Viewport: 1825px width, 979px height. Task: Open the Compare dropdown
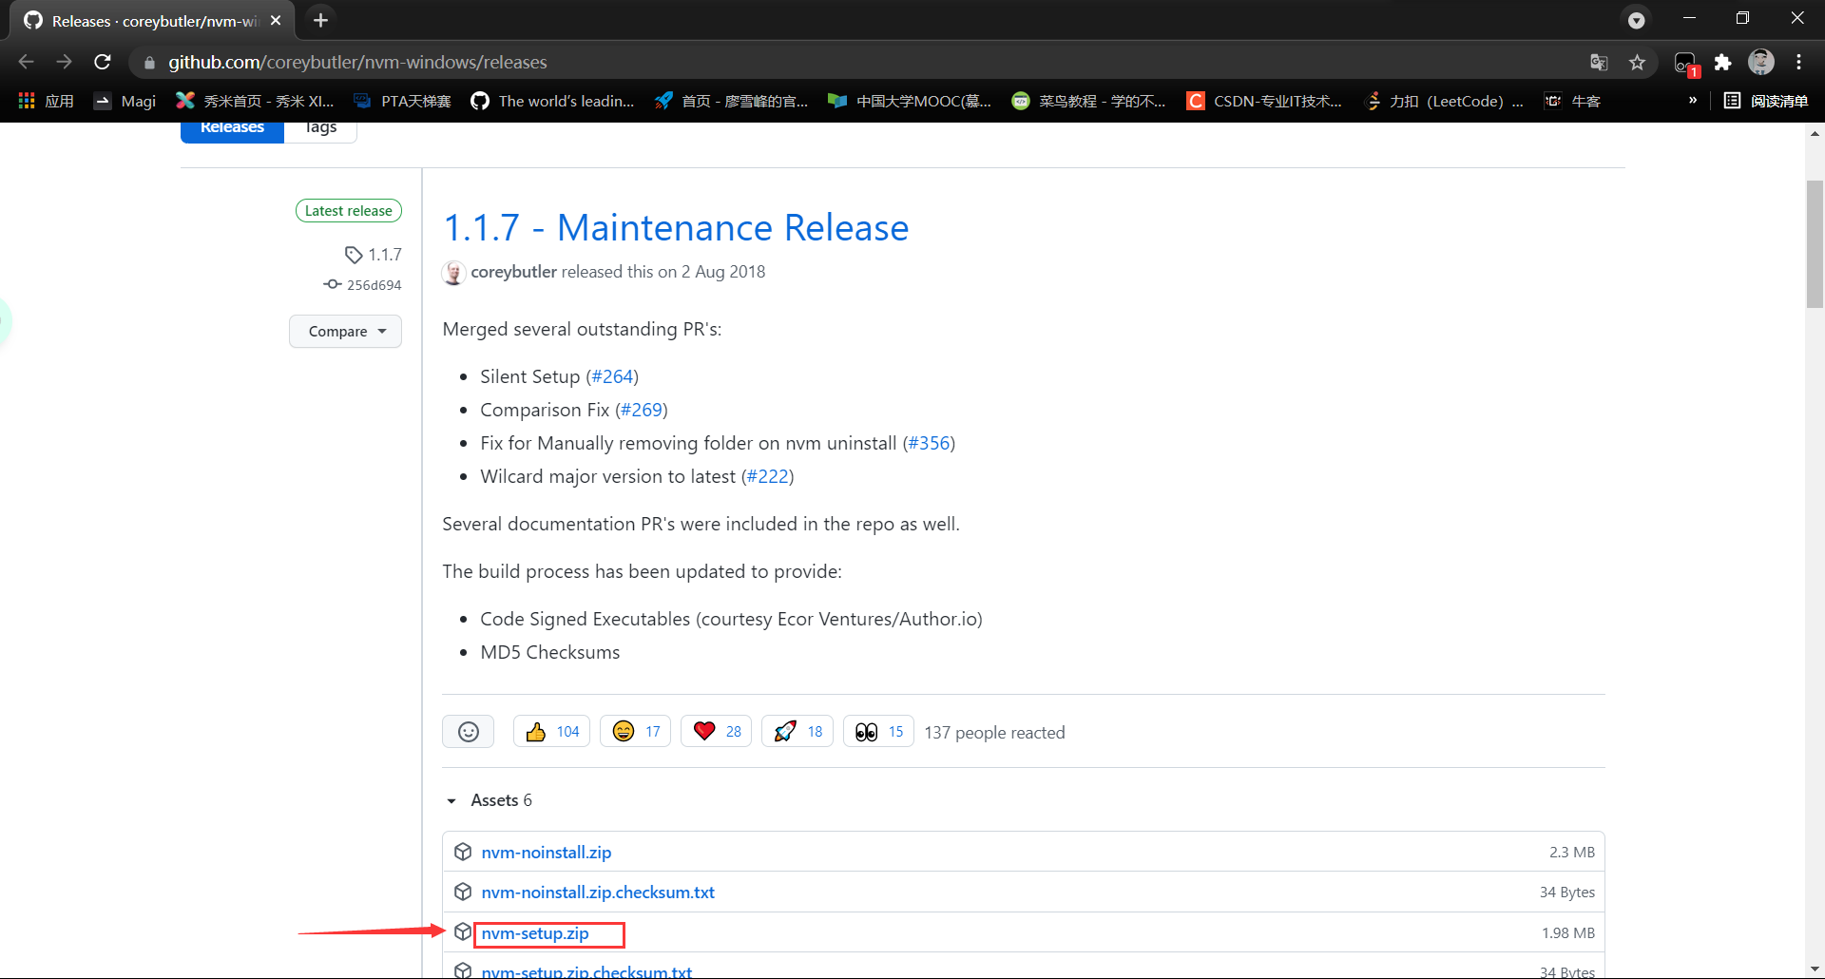point(346,331)
